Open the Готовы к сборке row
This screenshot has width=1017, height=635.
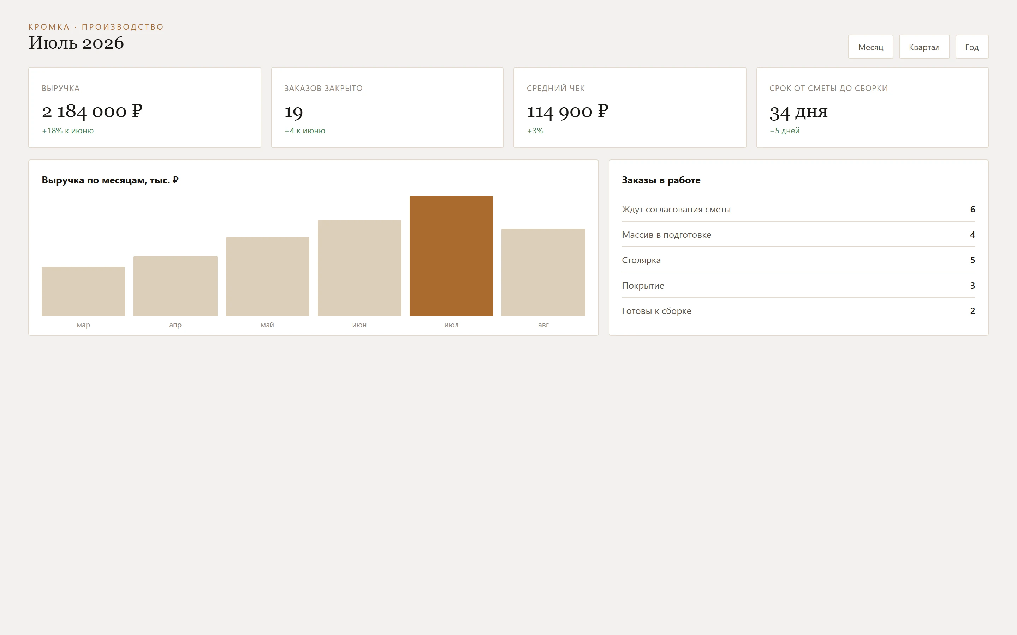[x=798, y=311]
